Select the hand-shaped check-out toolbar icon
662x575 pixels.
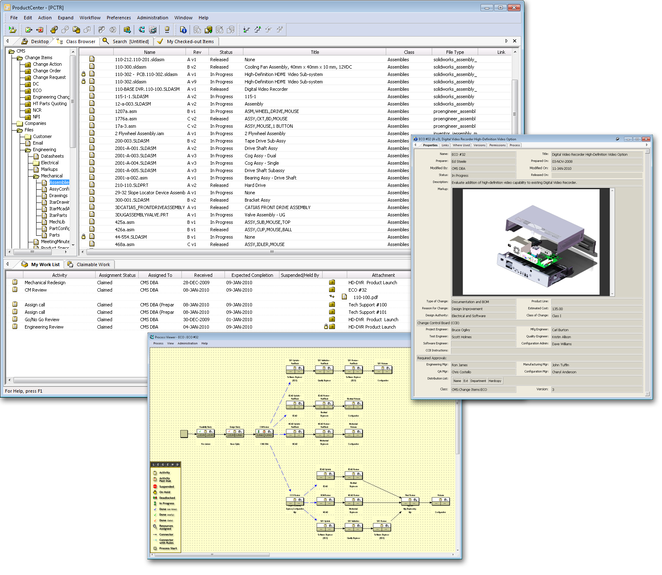(x=54, y=30)
